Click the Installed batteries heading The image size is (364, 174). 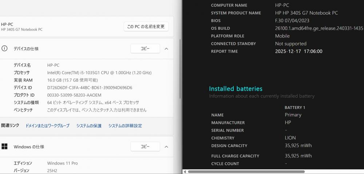(236, 89)
